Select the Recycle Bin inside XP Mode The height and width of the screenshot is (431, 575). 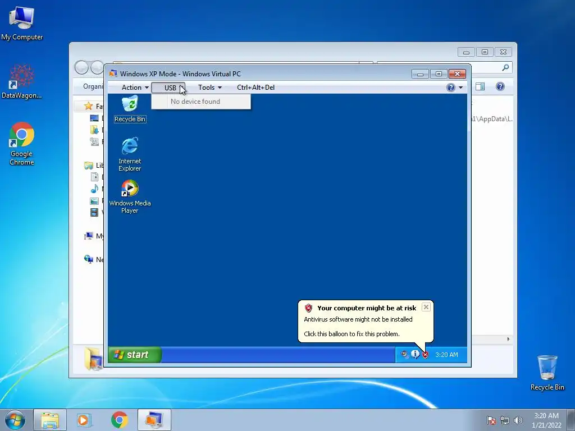(x=130, y=109)
